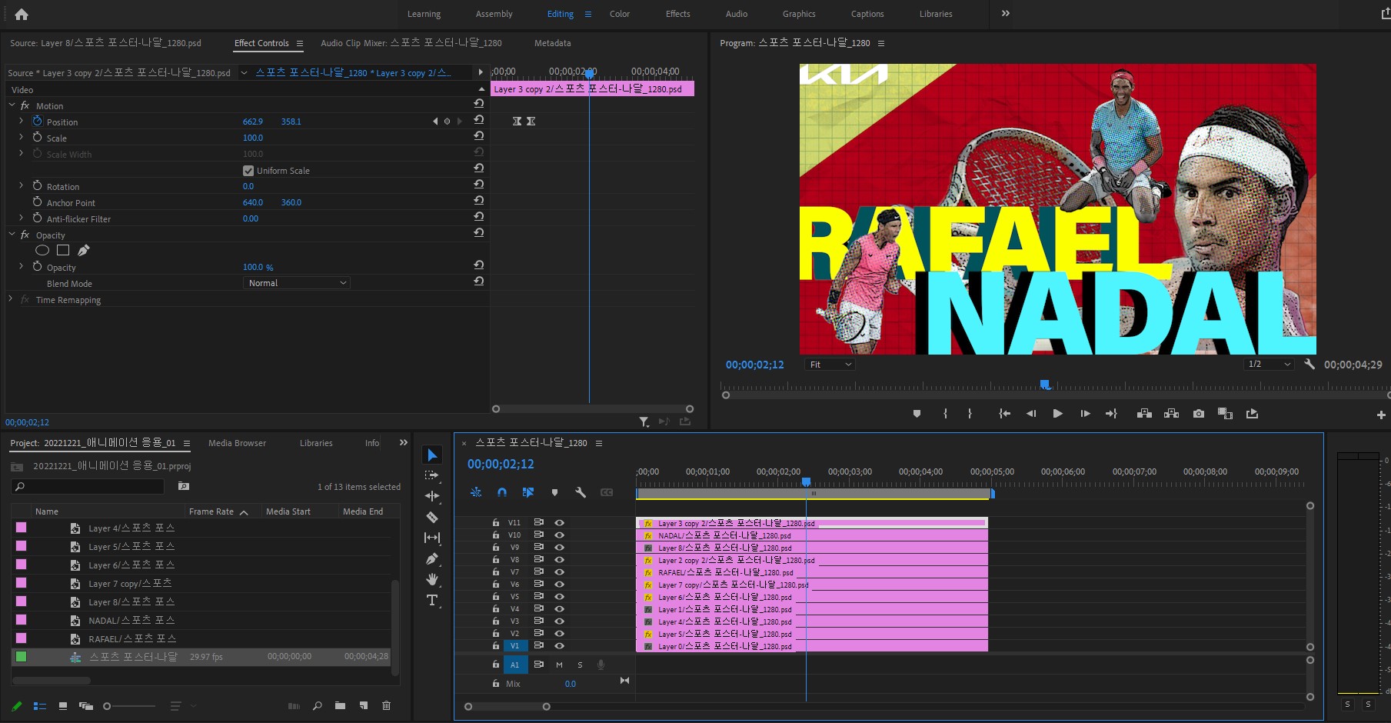Delete selected item with trash icon
The height and width of the screenshot is (723, 1391).
[x=387, y=705]
